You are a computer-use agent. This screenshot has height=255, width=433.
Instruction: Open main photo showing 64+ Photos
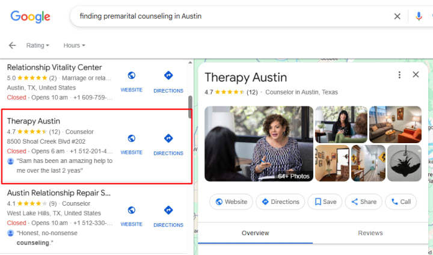[259, 144]
